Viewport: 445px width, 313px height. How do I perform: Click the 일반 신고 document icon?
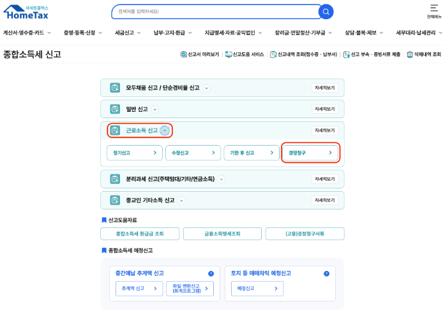pyautogui.click(x=115, y=109)
